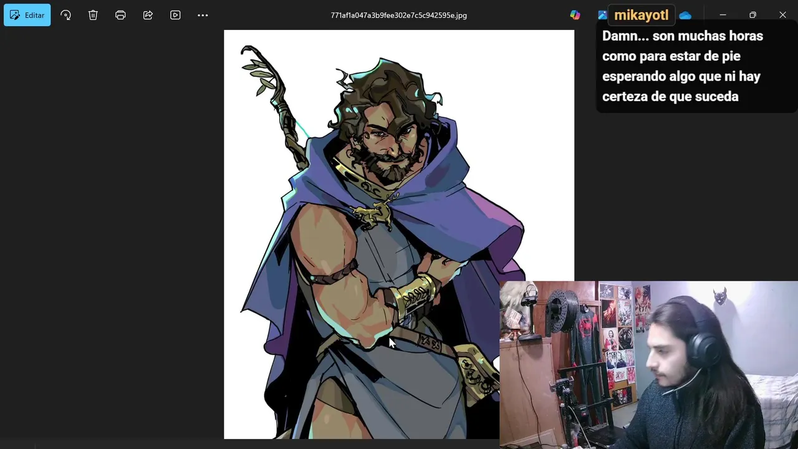Click the file name 771af1a047a3b9fee302e7c5c942595e.jpg

(398, 15)
